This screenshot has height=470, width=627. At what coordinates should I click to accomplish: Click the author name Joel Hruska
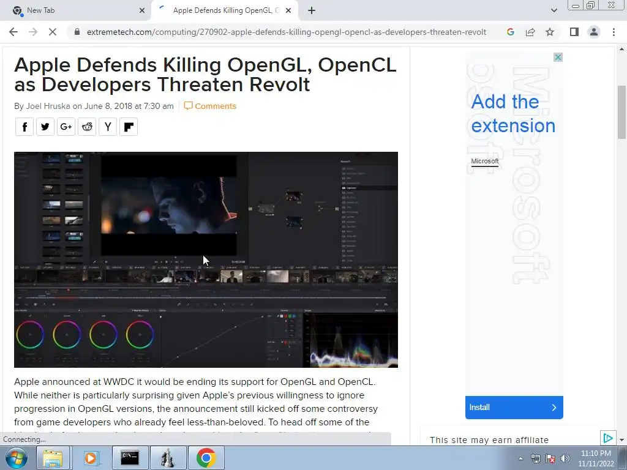(48, 106)
